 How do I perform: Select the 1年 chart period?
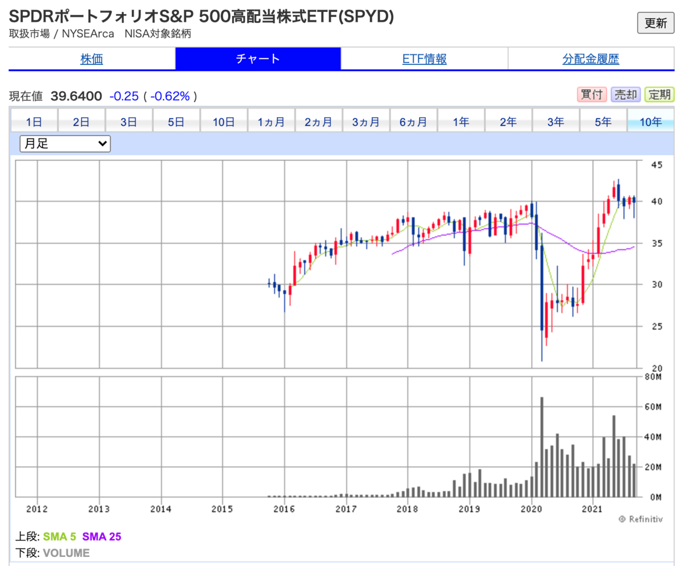461,121
